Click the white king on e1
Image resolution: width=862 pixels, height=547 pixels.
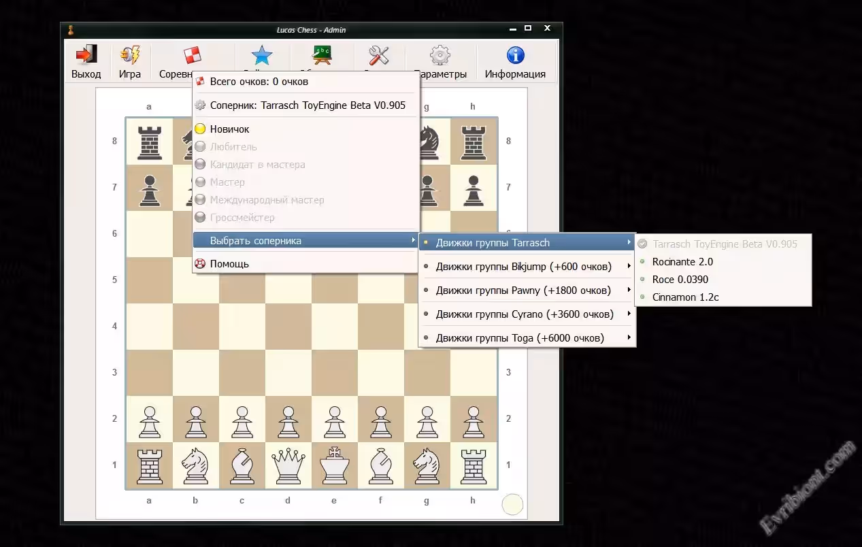tap(334, 465)
